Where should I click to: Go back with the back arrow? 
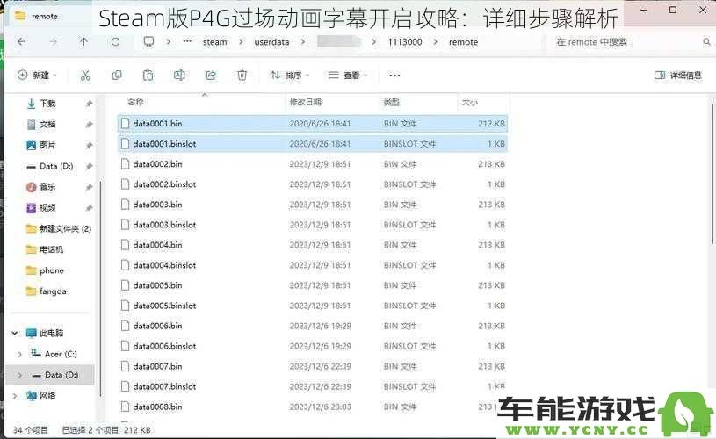(x=21, y=42)
